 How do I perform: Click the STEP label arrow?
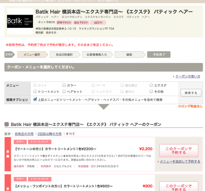pos(9,55)
